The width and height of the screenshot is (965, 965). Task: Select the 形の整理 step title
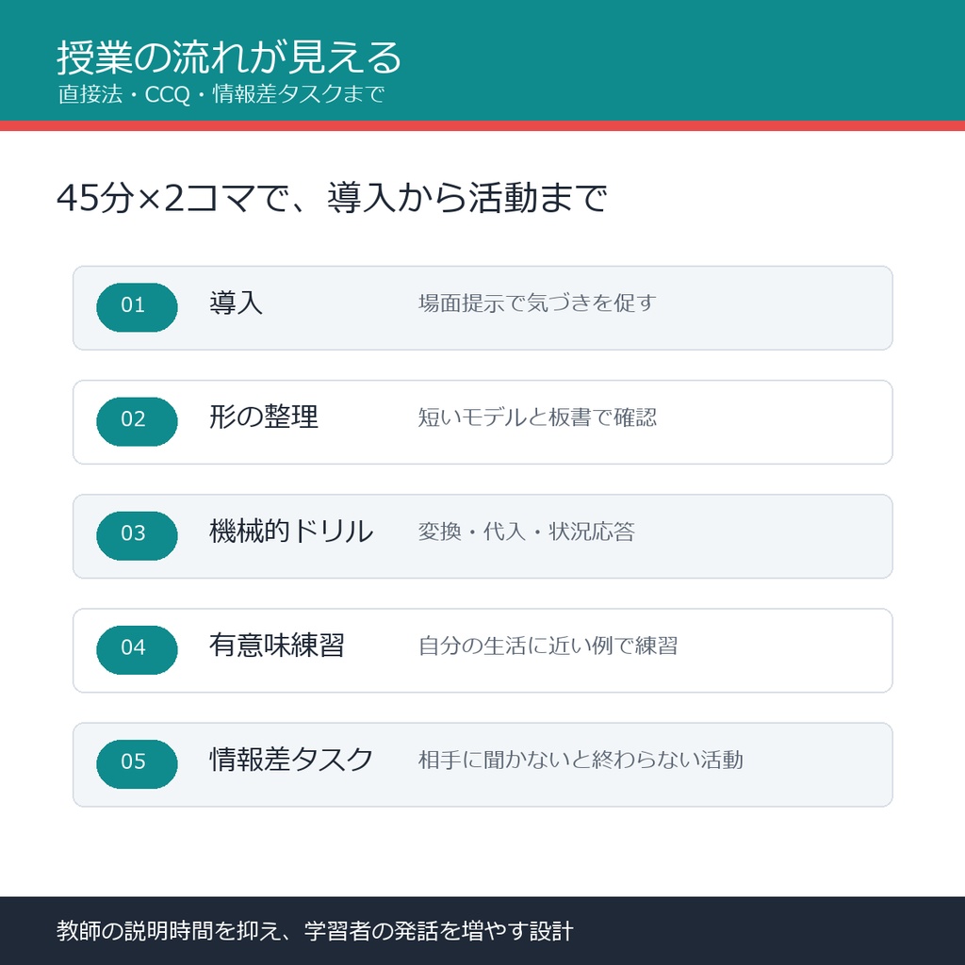tap(264, 417)
